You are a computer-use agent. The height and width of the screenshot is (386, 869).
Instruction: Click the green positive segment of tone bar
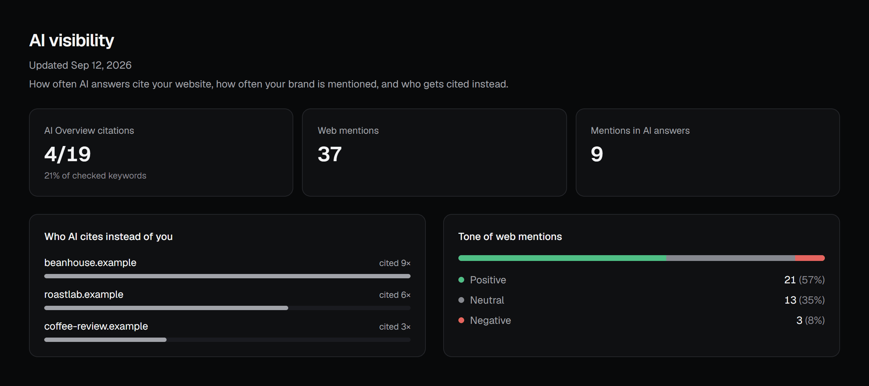pos(562,258)
